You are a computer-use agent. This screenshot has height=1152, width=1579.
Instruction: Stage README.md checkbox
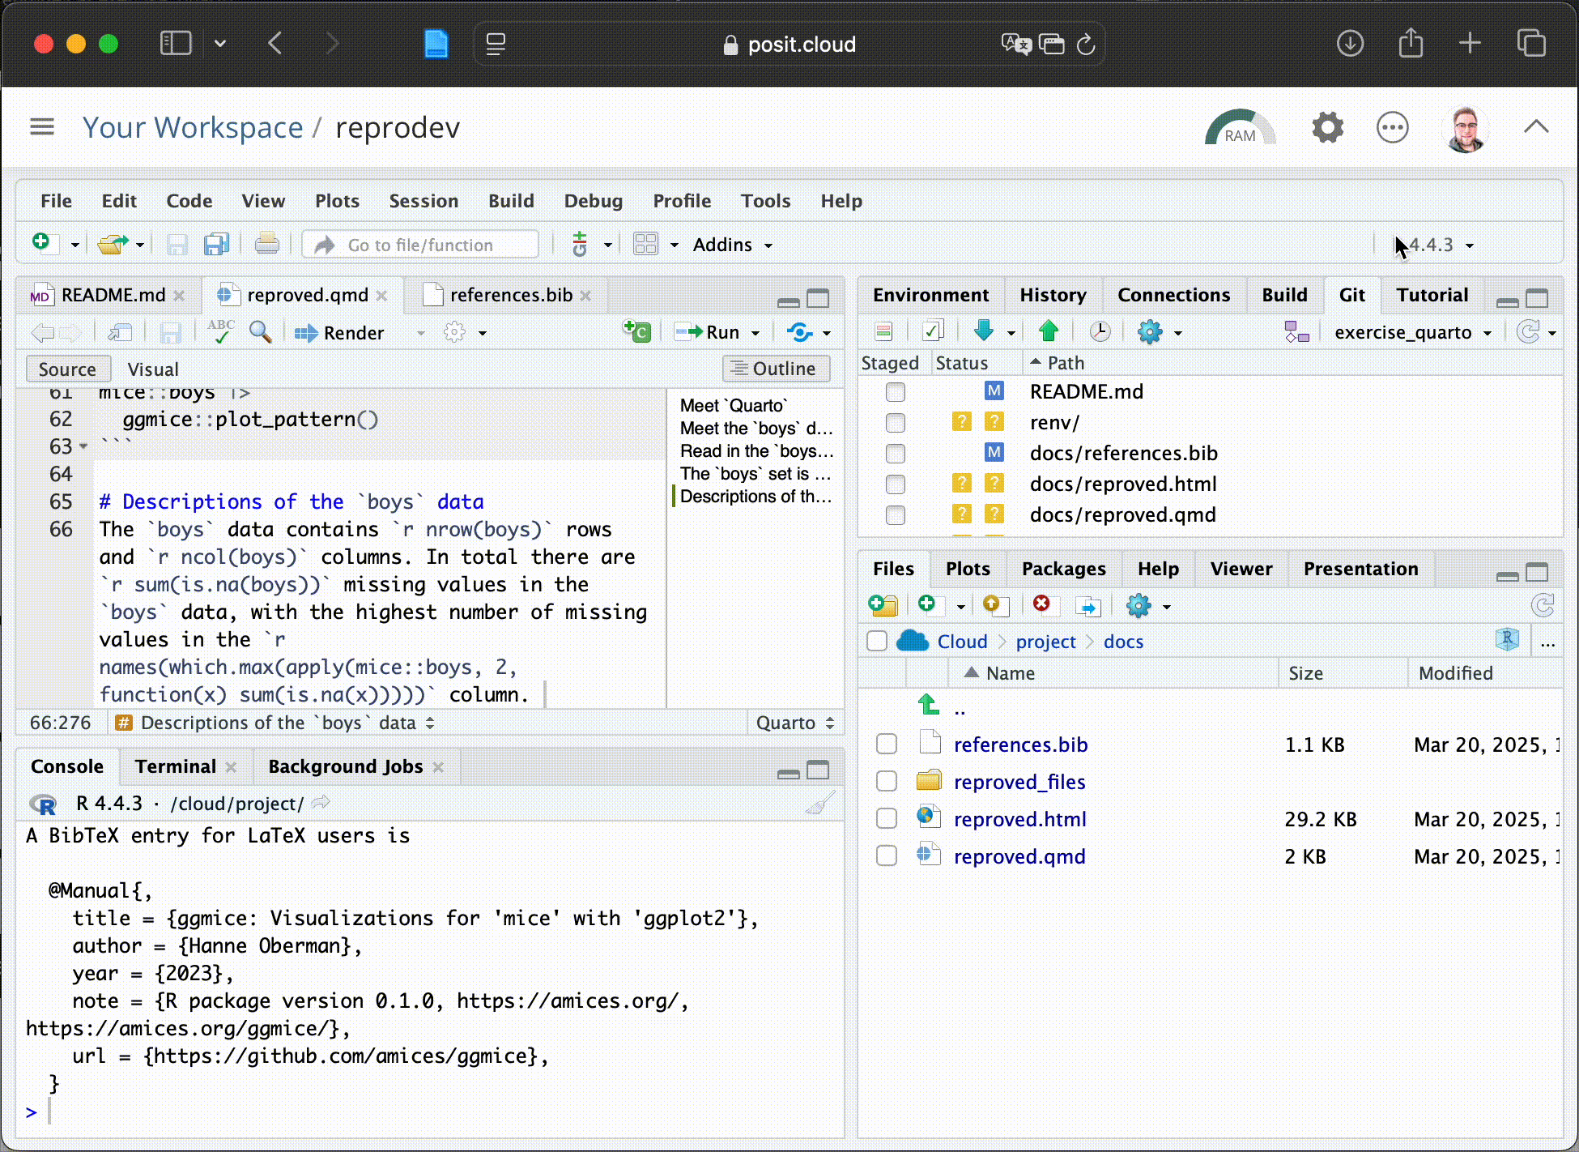895,392
